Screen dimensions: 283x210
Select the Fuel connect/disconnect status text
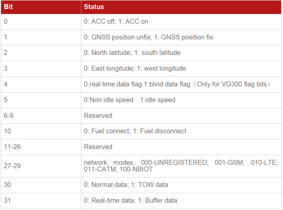(135, 131)
